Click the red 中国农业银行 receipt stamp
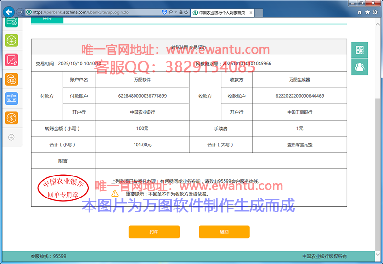The height and width of the screenshot is (264, 383). click(63, 188)
